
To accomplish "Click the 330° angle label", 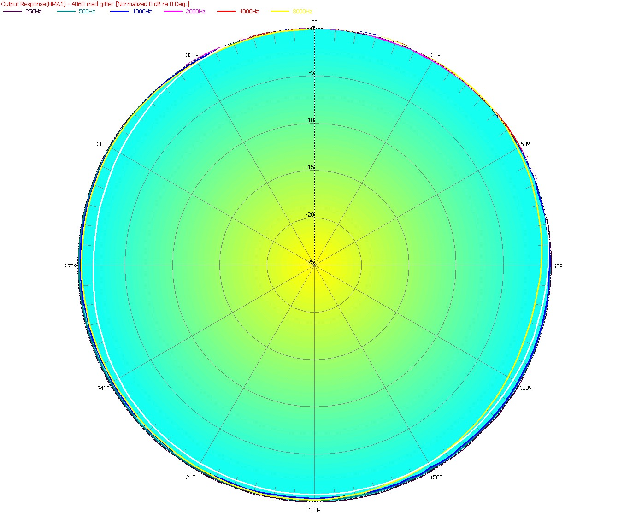I will pyautogui.click(x=192, y=55).
